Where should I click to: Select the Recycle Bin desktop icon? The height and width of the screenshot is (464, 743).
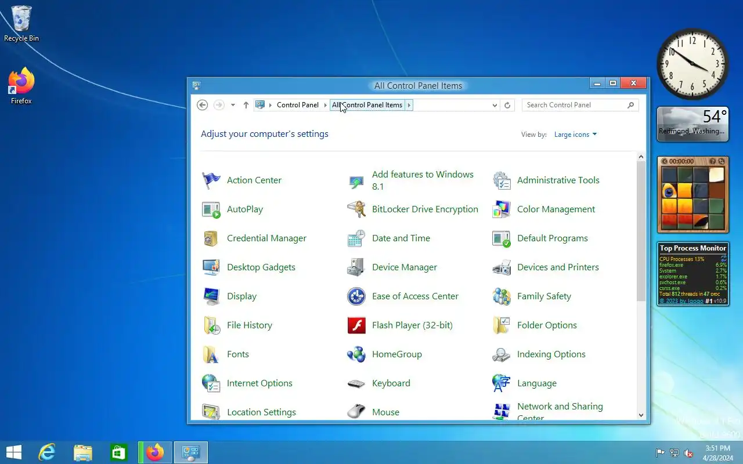tap(21, 24)
